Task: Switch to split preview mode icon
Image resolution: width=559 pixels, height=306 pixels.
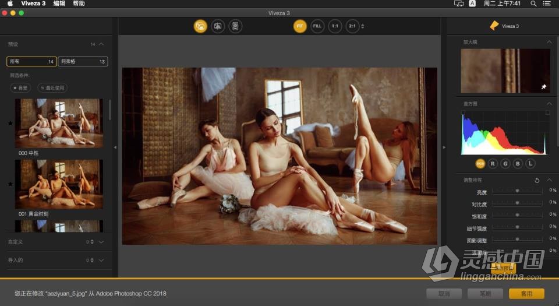Action: coord(218,26)
